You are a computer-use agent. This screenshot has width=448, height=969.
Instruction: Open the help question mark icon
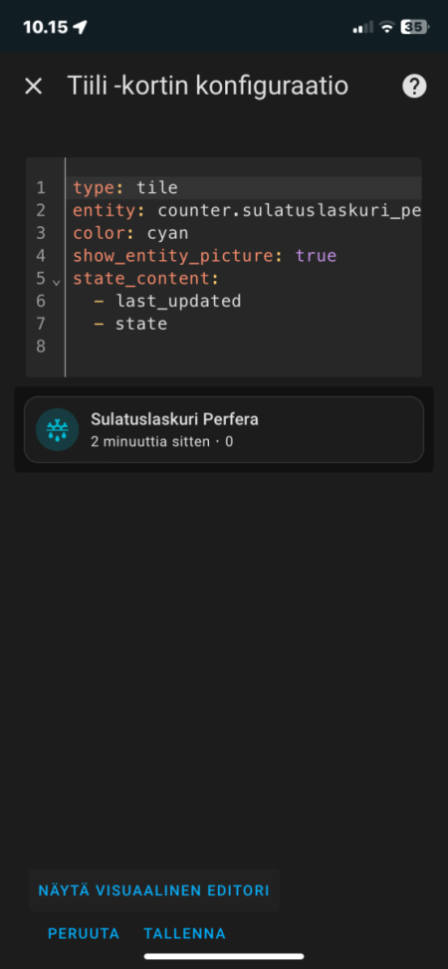tap(414, 87)
